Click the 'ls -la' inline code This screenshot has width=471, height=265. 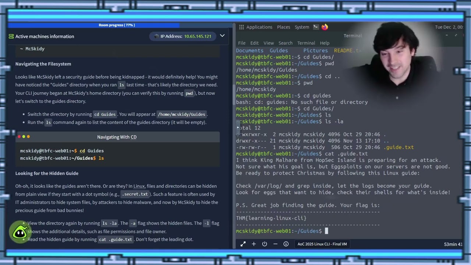pos(109,223)
